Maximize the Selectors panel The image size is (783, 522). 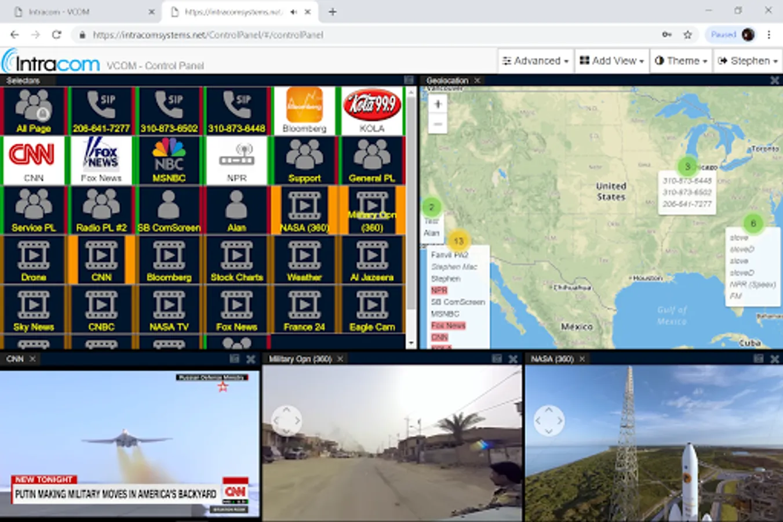[409, 80]
